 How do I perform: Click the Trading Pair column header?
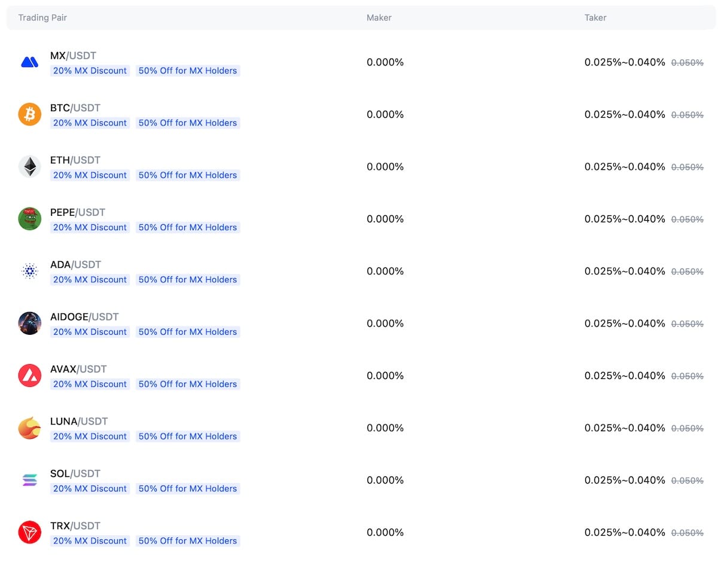click(42, 18)
